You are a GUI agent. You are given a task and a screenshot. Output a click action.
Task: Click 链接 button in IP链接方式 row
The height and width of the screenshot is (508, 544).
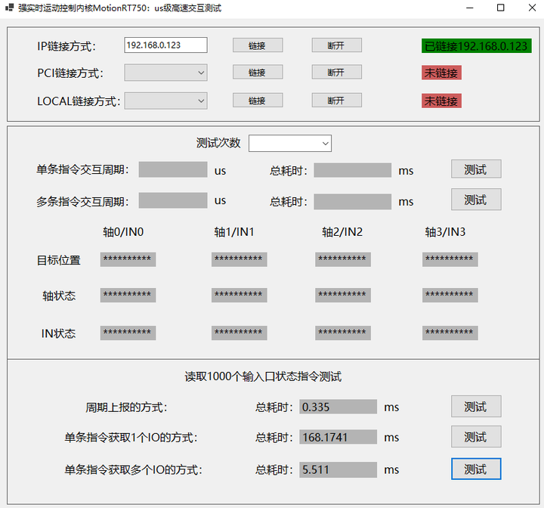258,45
